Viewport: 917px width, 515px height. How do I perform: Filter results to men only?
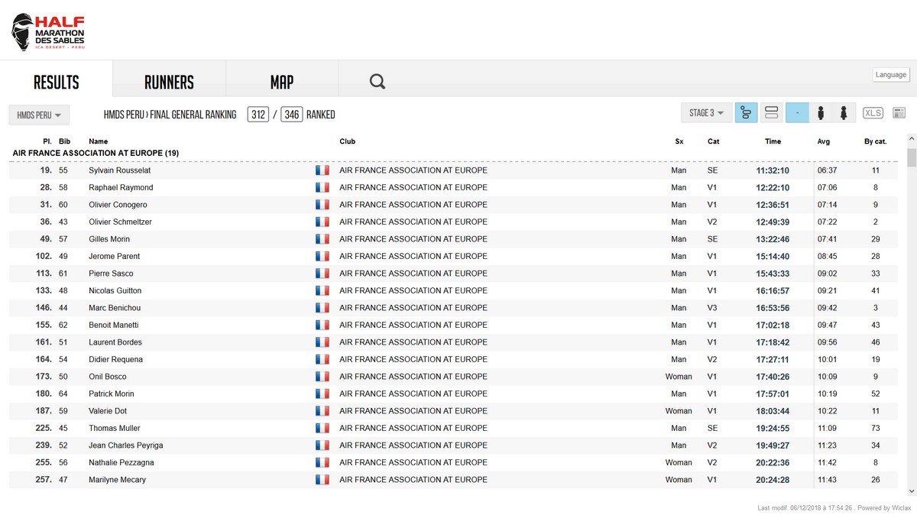[x=821, y=113]
